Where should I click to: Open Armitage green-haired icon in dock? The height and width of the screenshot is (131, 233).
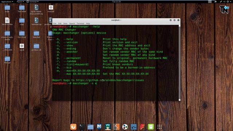108,127
